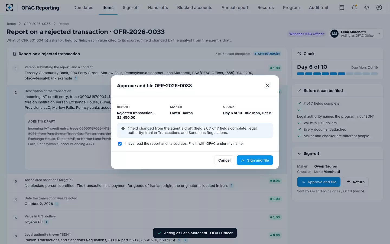390x244 pixels.
Task: Click the Return button
Action: 356,182
